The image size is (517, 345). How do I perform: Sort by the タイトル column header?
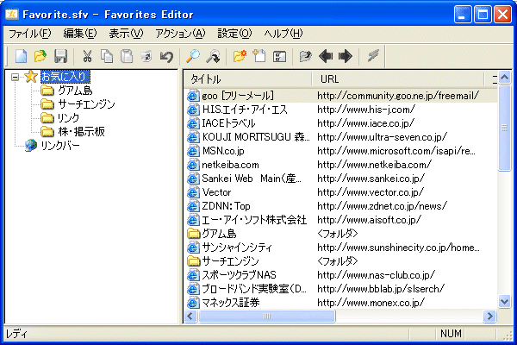[248, 79]
